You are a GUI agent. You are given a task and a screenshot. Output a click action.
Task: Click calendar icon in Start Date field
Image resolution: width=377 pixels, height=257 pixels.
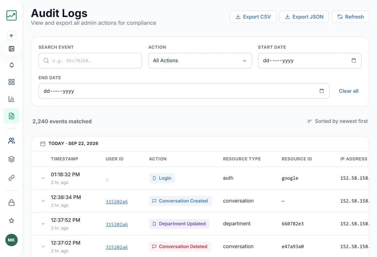(354, 60)
